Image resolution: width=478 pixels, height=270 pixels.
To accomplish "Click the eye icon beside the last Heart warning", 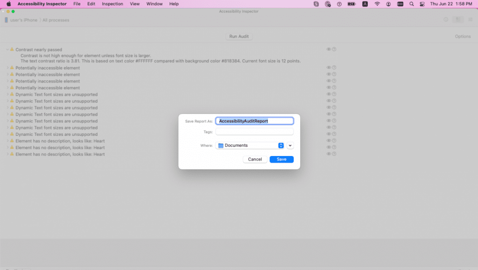I will click(x=329, y=154).
